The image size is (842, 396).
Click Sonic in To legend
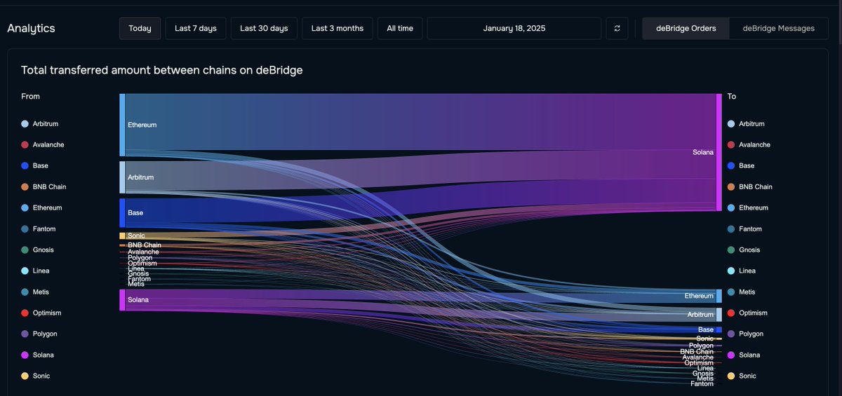742,376
